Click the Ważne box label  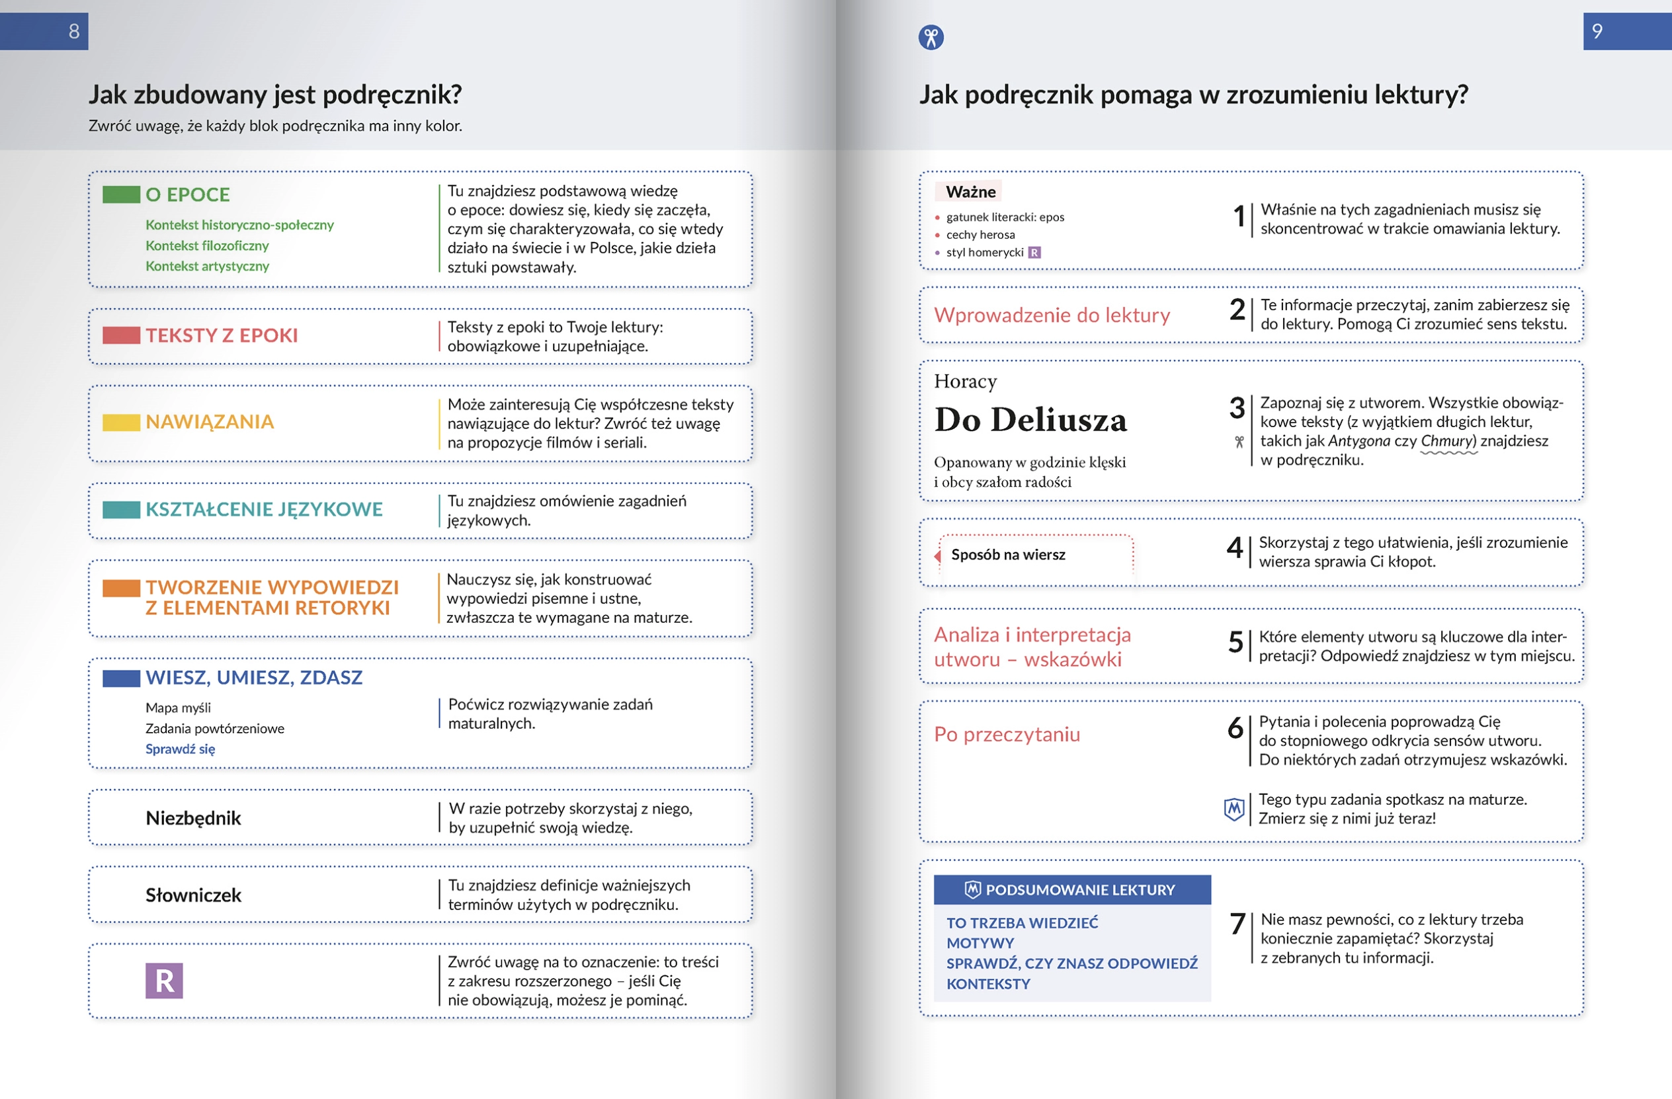point(970,192)
